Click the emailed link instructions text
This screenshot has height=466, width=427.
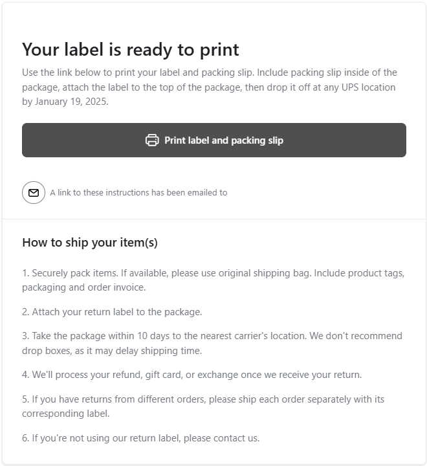138,192
